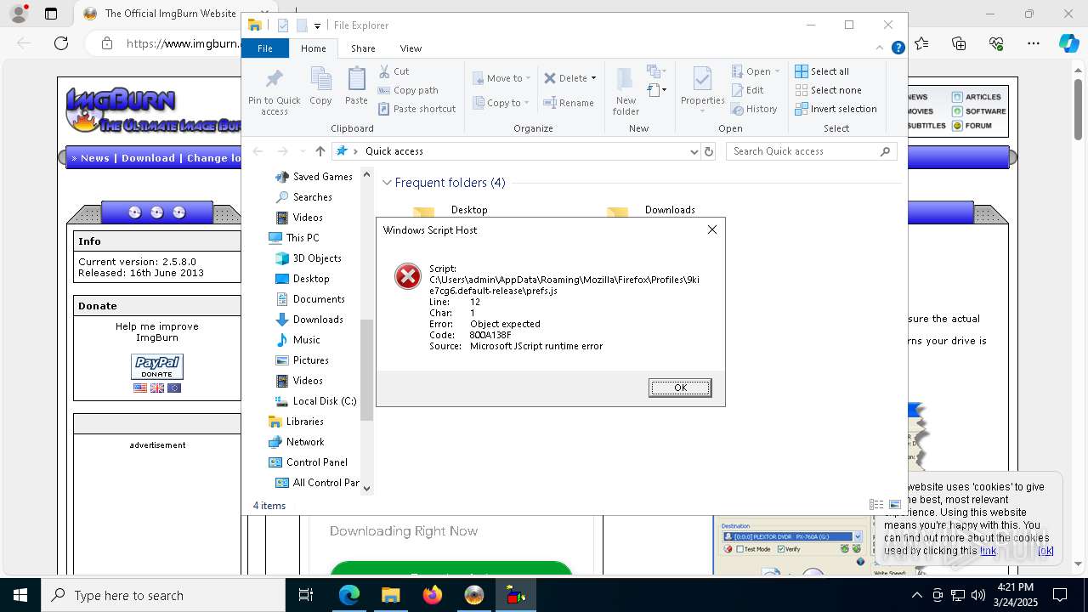
Task: Select the Share ribbon tab
Action: click(363, 48)
